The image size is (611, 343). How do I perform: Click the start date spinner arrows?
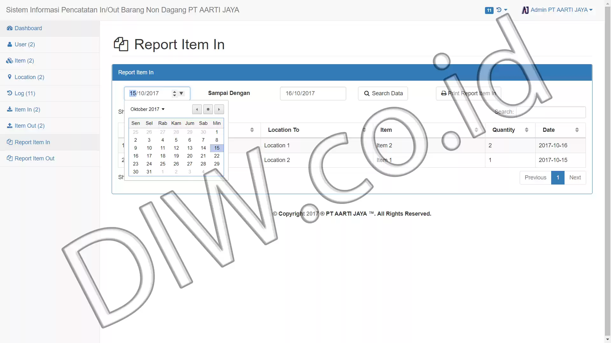pos(174,93)
